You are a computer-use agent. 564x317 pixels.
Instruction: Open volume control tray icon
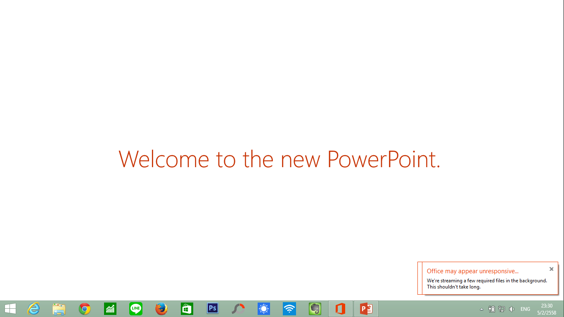pyautogui.click(x=512, y=309)
